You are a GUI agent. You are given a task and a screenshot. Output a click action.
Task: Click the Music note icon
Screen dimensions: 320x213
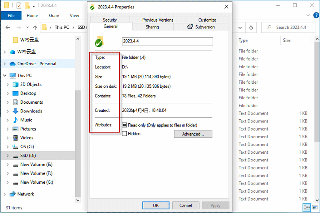point(16,120)
